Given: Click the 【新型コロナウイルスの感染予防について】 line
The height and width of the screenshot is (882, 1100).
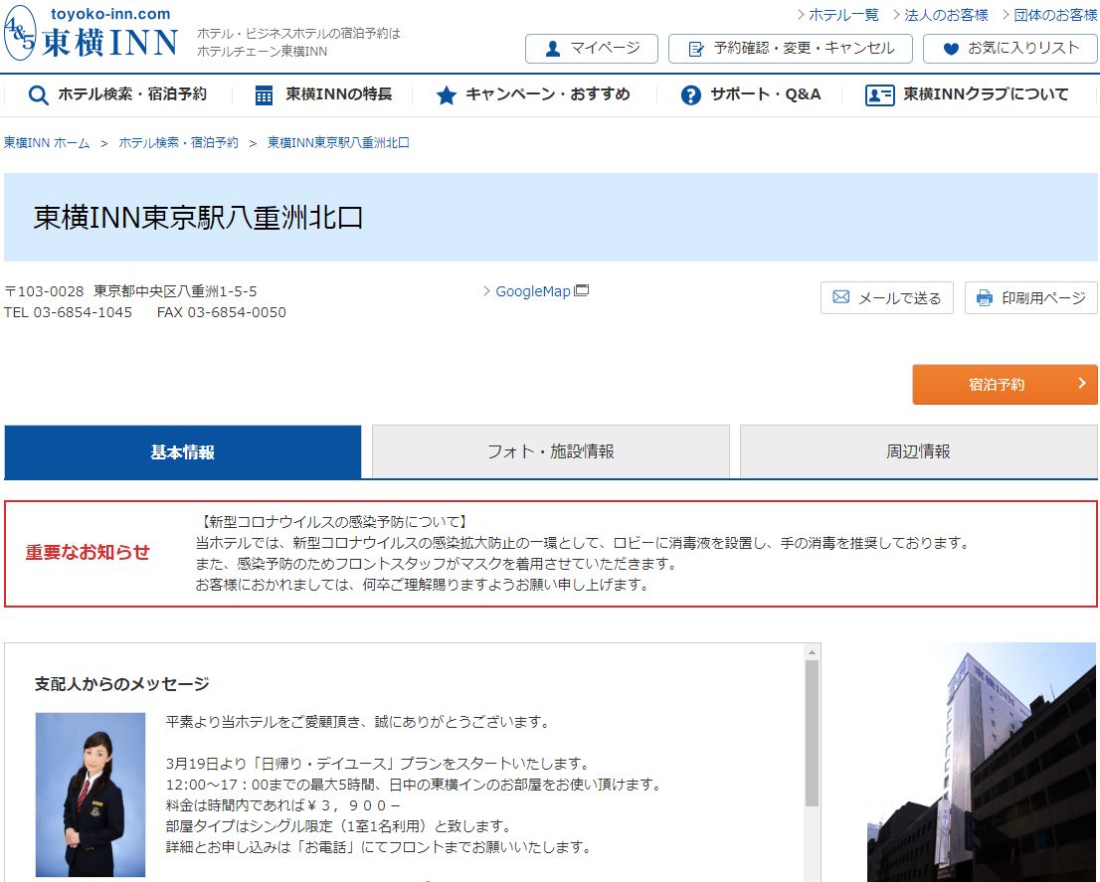Looking at the screenshot, I should (334, 522).
